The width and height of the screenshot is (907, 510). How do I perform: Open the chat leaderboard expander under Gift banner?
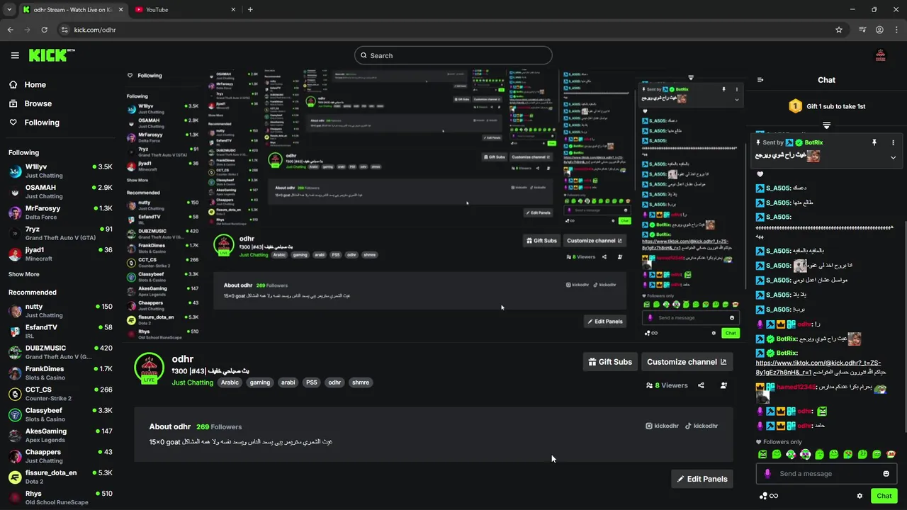coord(826,125)
